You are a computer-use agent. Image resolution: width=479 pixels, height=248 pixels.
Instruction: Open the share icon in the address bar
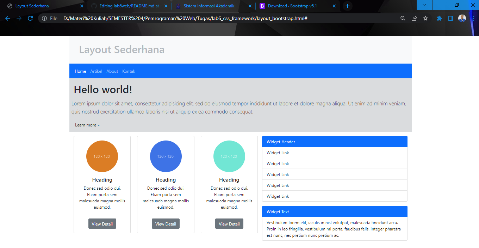coord(414,18)
